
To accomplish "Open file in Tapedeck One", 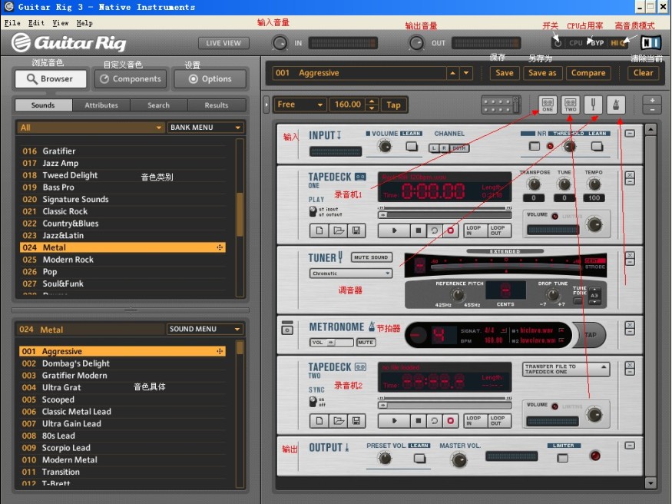I will pos(338,230).
